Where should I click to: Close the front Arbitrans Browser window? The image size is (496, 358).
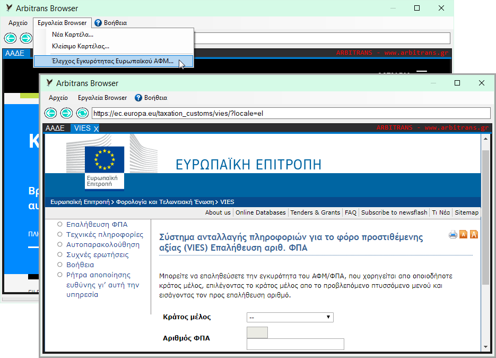coord(482,83)
